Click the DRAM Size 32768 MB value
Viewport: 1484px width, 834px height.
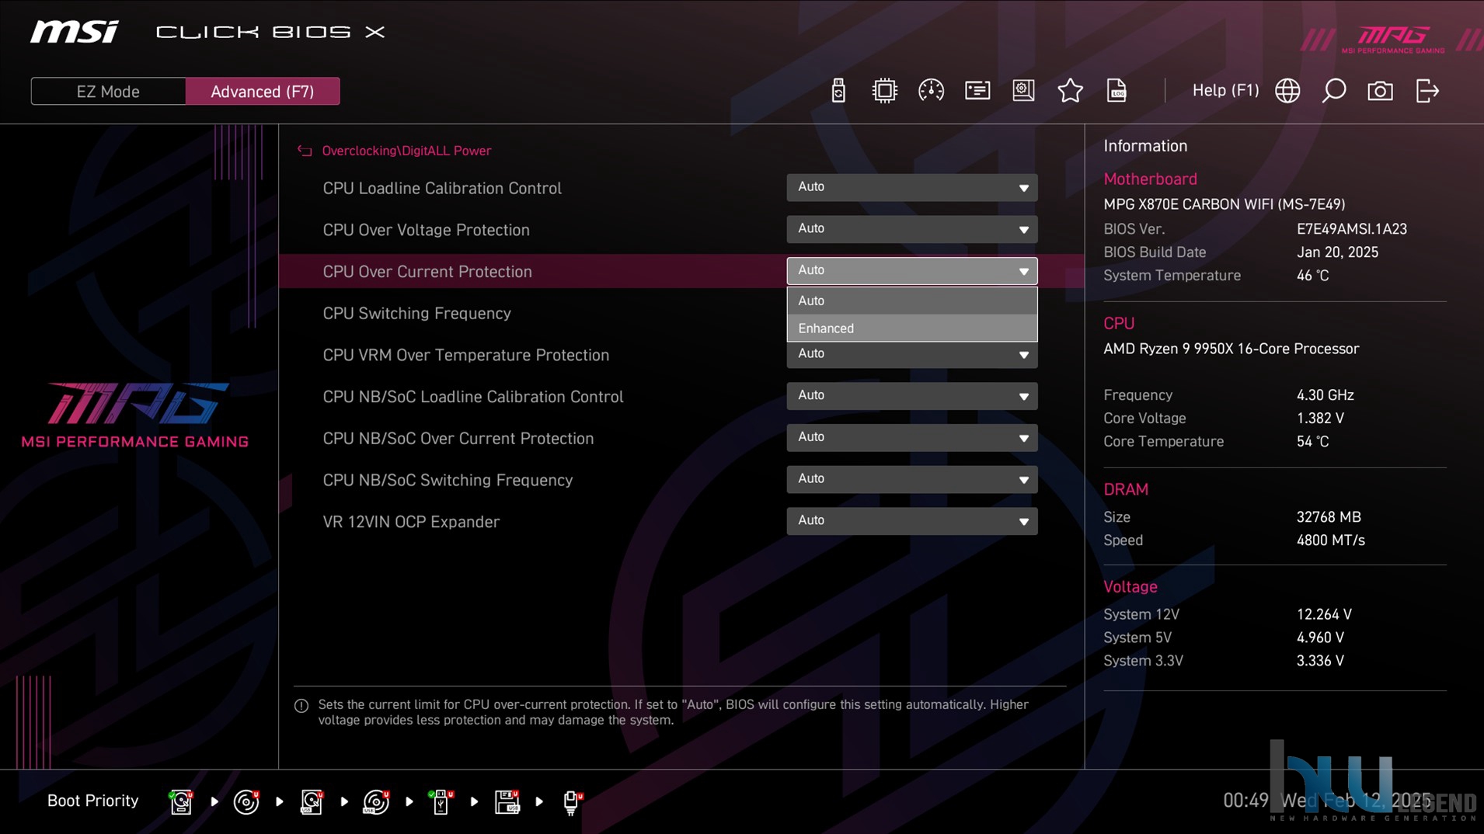coord(1329,516)
